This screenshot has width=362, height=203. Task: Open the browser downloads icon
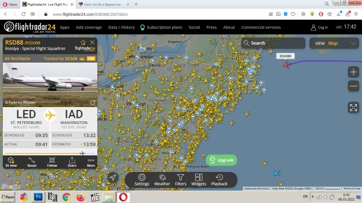[339, 14]
